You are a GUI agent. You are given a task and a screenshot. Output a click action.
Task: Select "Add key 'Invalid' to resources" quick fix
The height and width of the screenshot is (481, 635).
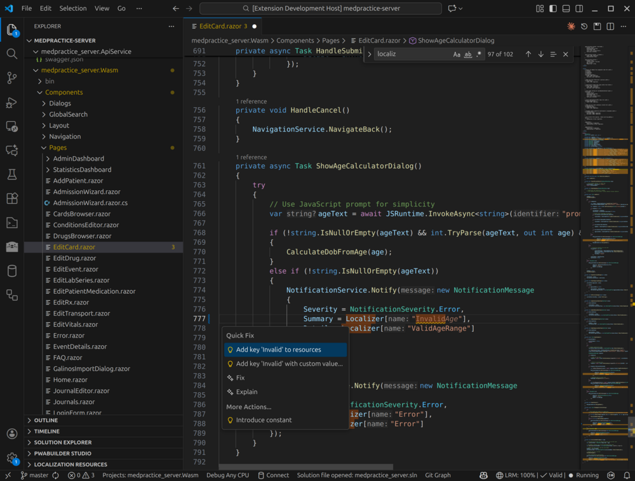pos(278,350)
